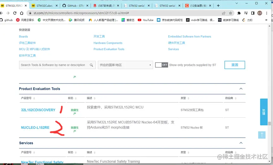Open the 评估工具软件 quick link
The image size is (273, 165).
[x=27, y=43]
